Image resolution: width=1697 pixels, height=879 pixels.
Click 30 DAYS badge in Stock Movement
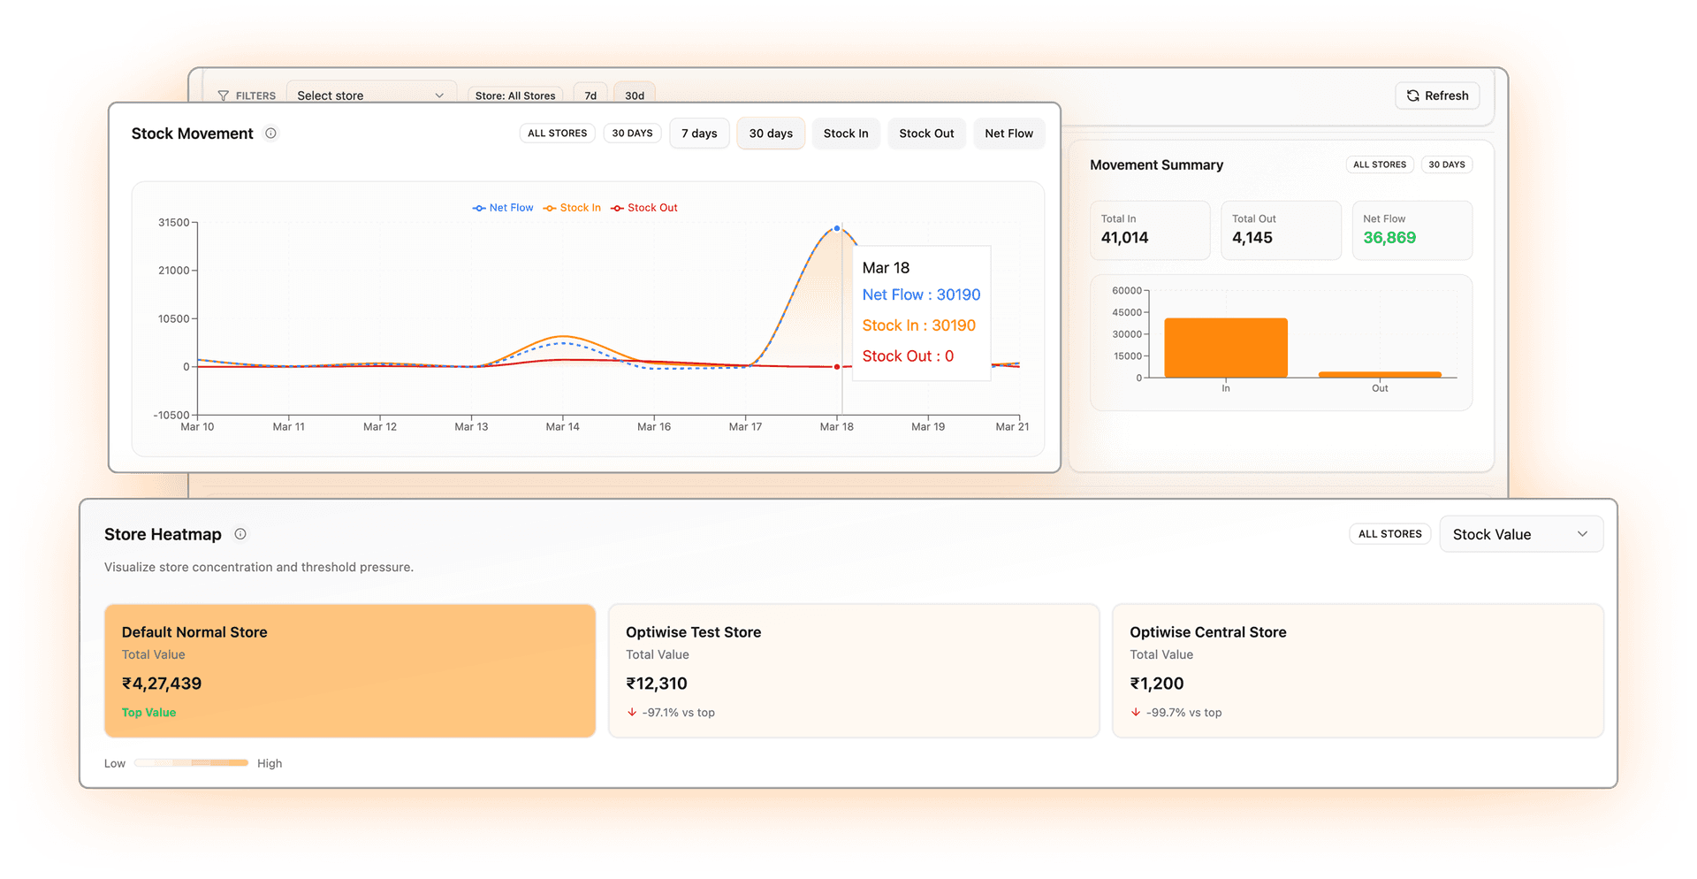[x=632, y=134]
